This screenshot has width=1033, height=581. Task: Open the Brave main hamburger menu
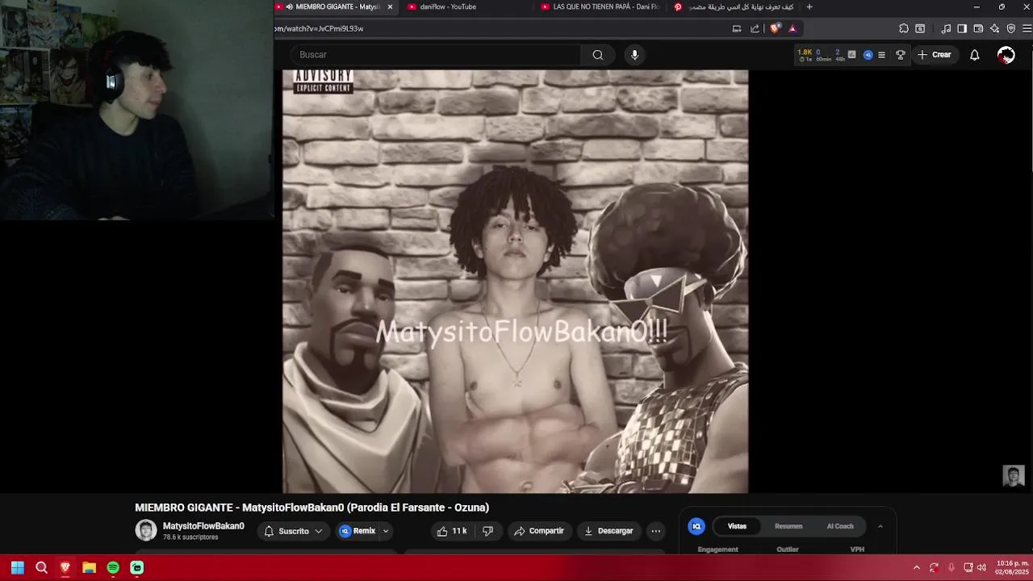(1027, 28)
